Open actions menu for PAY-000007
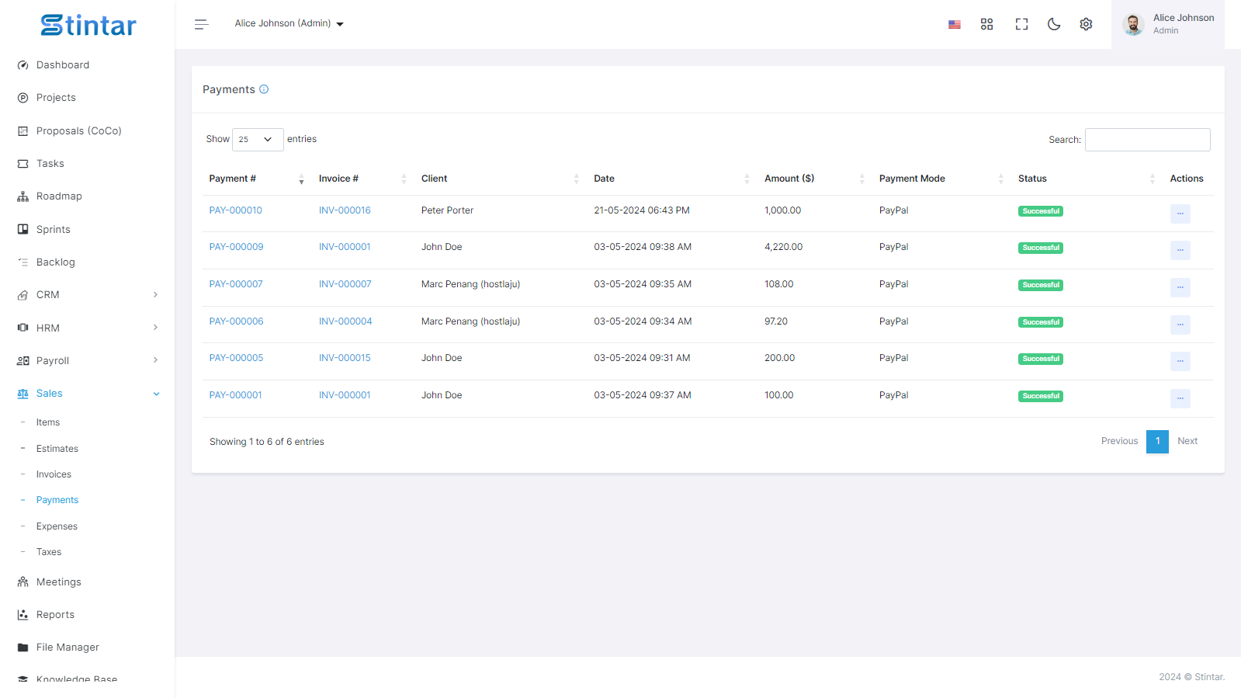The image size is (1241, 698). [x=1180, y=287]
